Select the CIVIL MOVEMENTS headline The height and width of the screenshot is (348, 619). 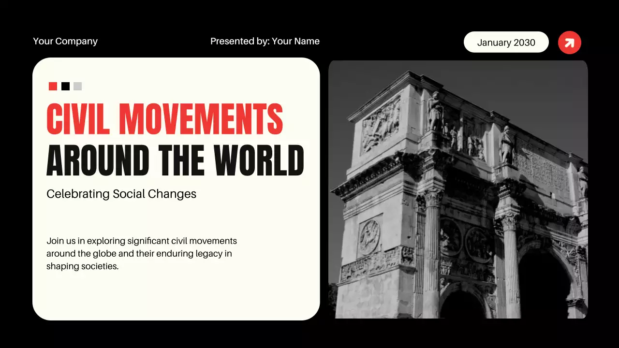(x=164, y=118)
